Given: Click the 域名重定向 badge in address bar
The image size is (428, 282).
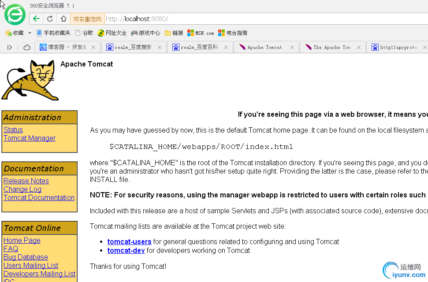Looking at the screenshot, I should point(87,19).
